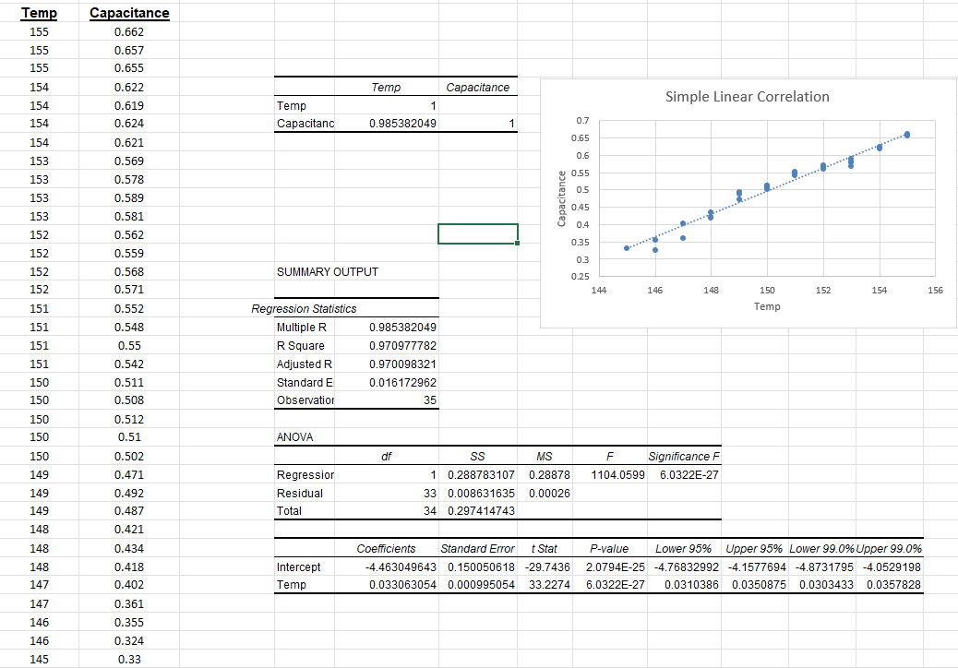Select the P-value column header
This screenshot has height=668, width=958.
tap(609, 548)
